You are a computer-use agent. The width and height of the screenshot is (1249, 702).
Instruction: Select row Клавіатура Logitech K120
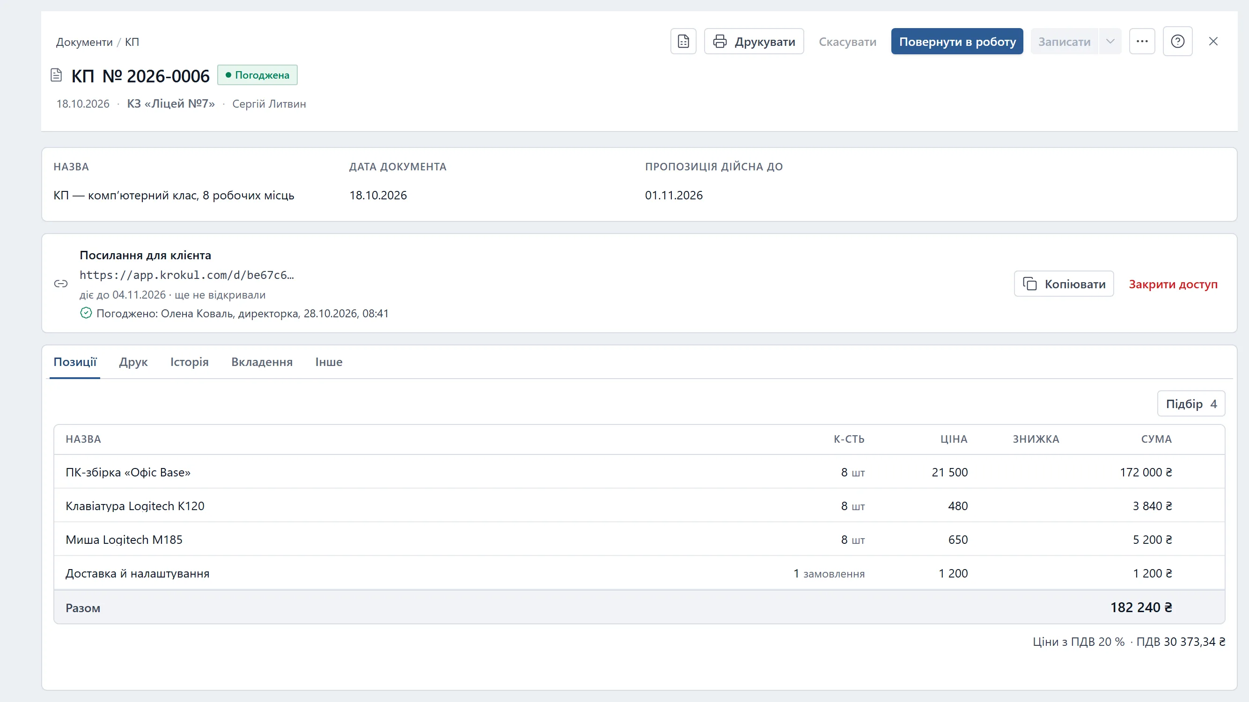639,505
